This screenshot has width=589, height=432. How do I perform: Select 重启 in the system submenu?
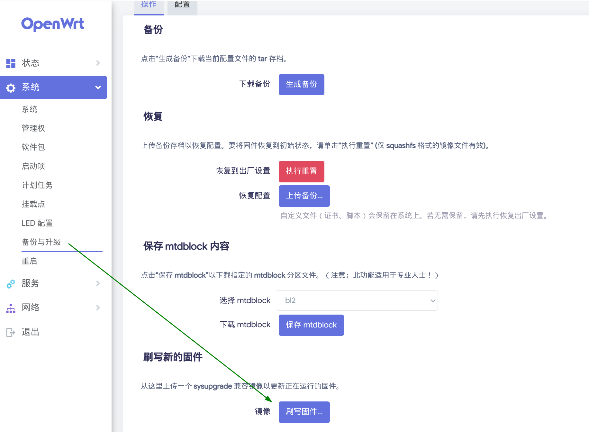(29, 261)
